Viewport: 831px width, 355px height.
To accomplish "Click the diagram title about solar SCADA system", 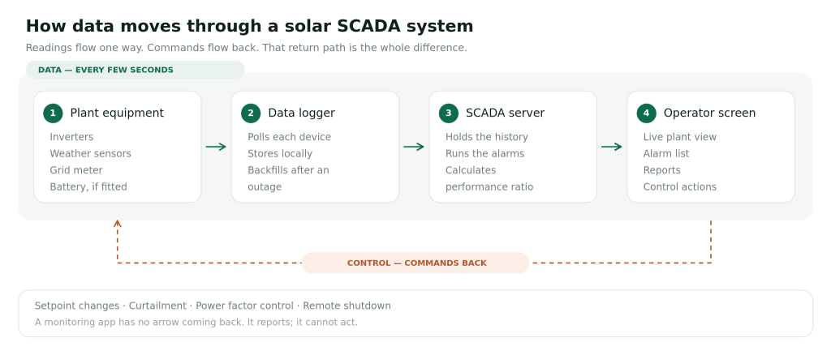I will point(250,26).
